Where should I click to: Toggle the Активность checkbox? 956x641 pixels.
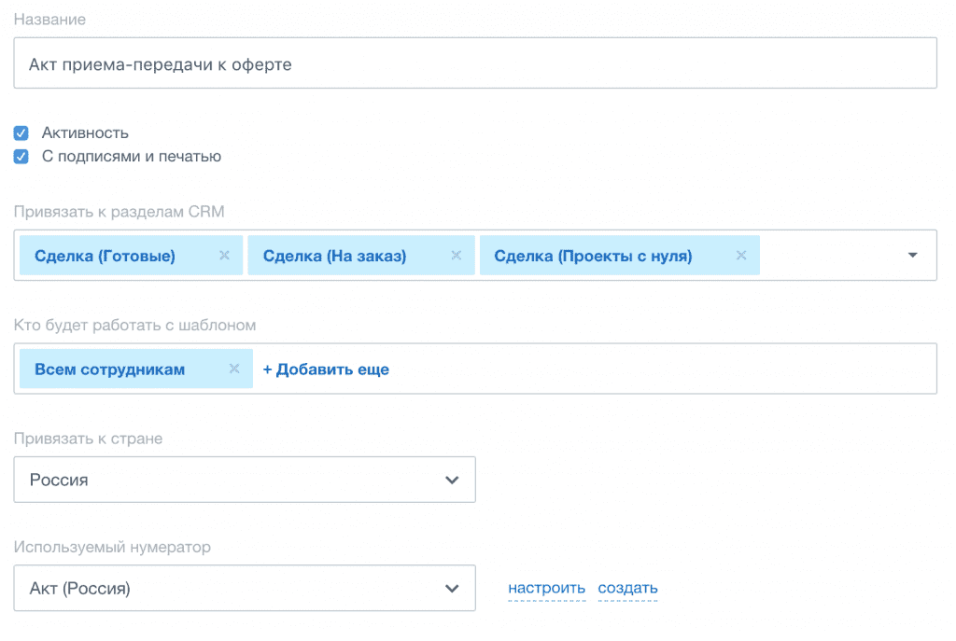21,132
